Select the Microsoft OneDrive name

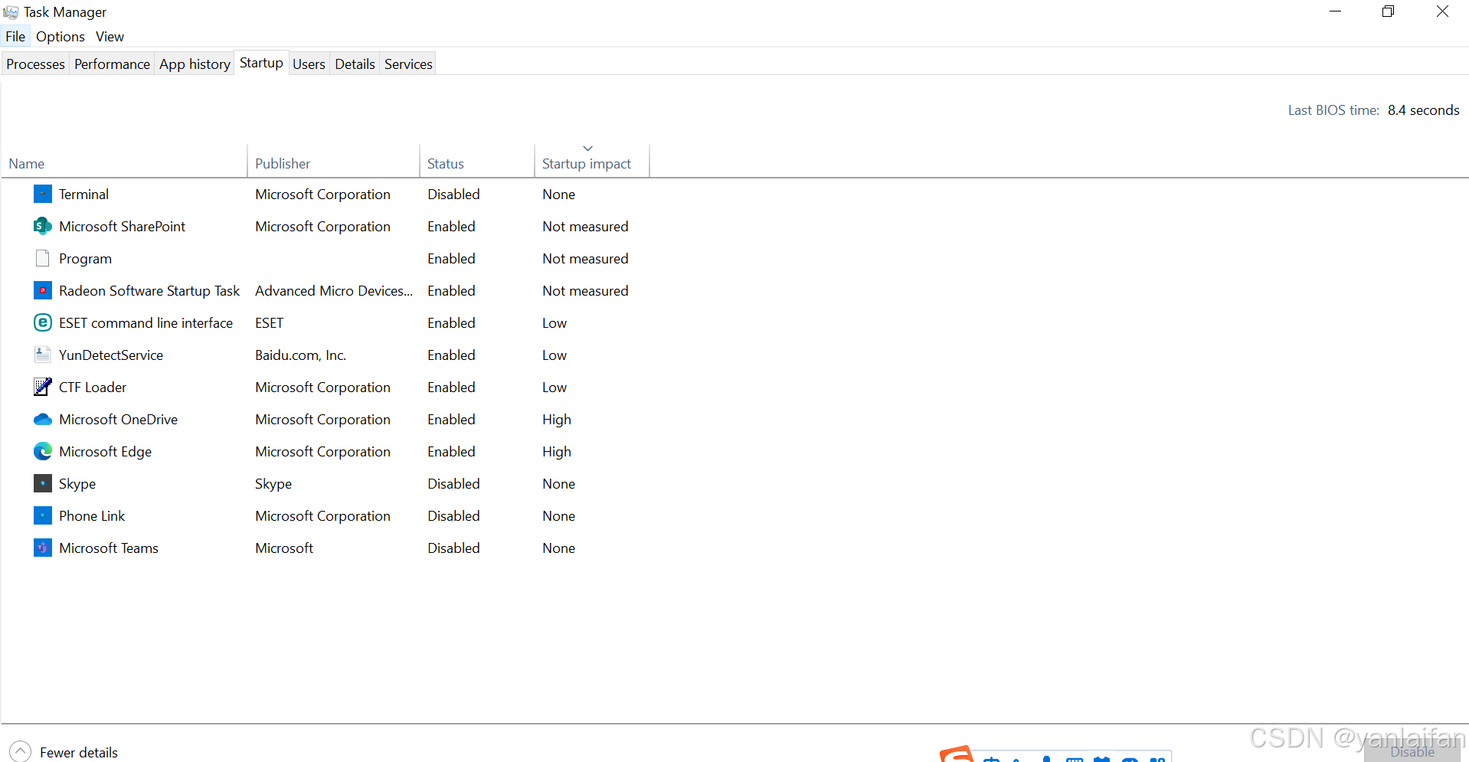tap(118, 420)
